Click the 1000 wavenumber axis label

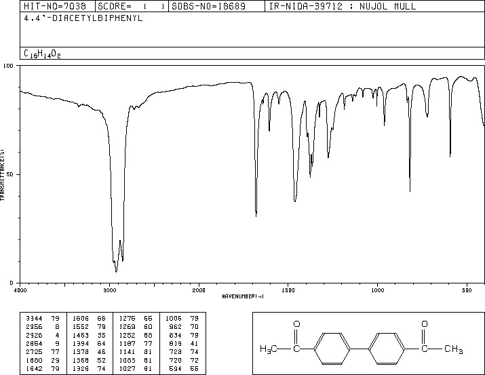[377, 290]
